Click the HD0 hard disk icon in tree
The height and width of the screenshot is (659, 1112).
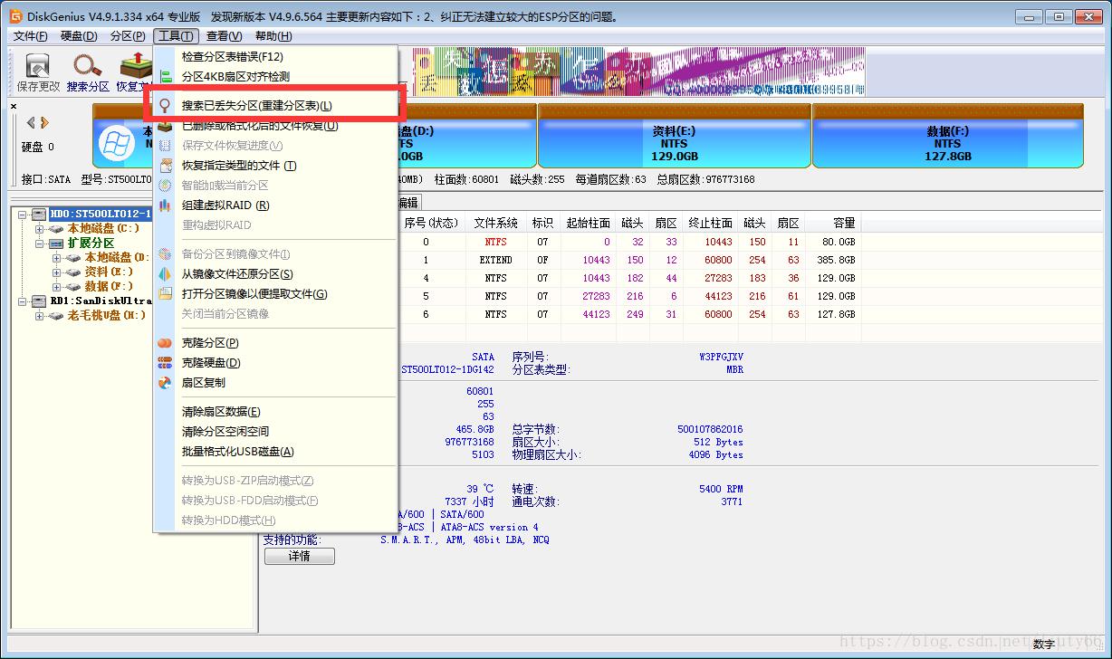[39, 214]
